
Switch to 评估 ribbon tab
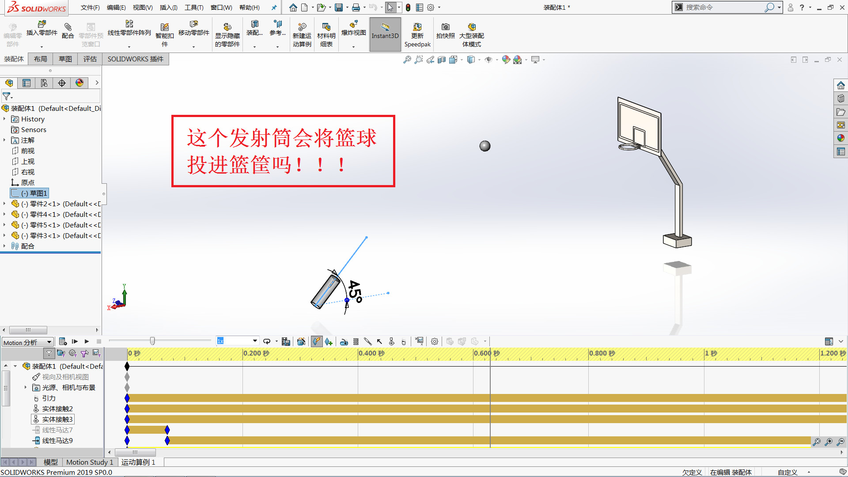pyautogui.click(x=90, y=59)
